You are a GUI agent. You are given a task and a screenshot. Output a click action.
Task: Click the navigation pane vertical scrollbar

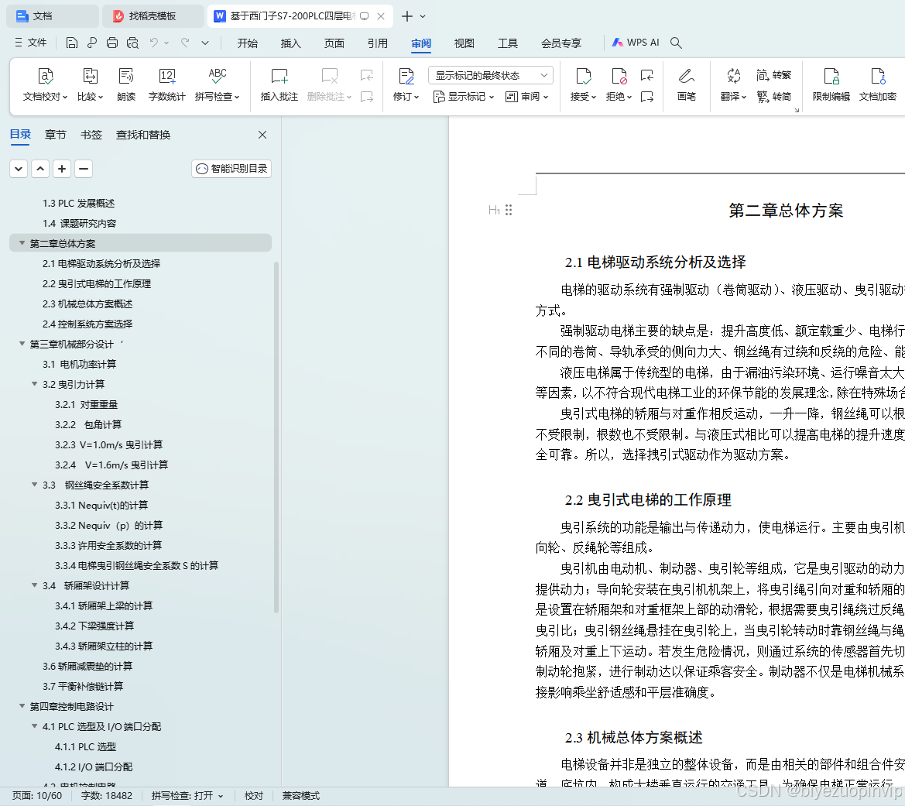[276, 437]
